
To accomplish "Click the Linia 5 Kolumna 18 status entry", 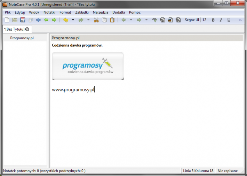I will 198,171.
